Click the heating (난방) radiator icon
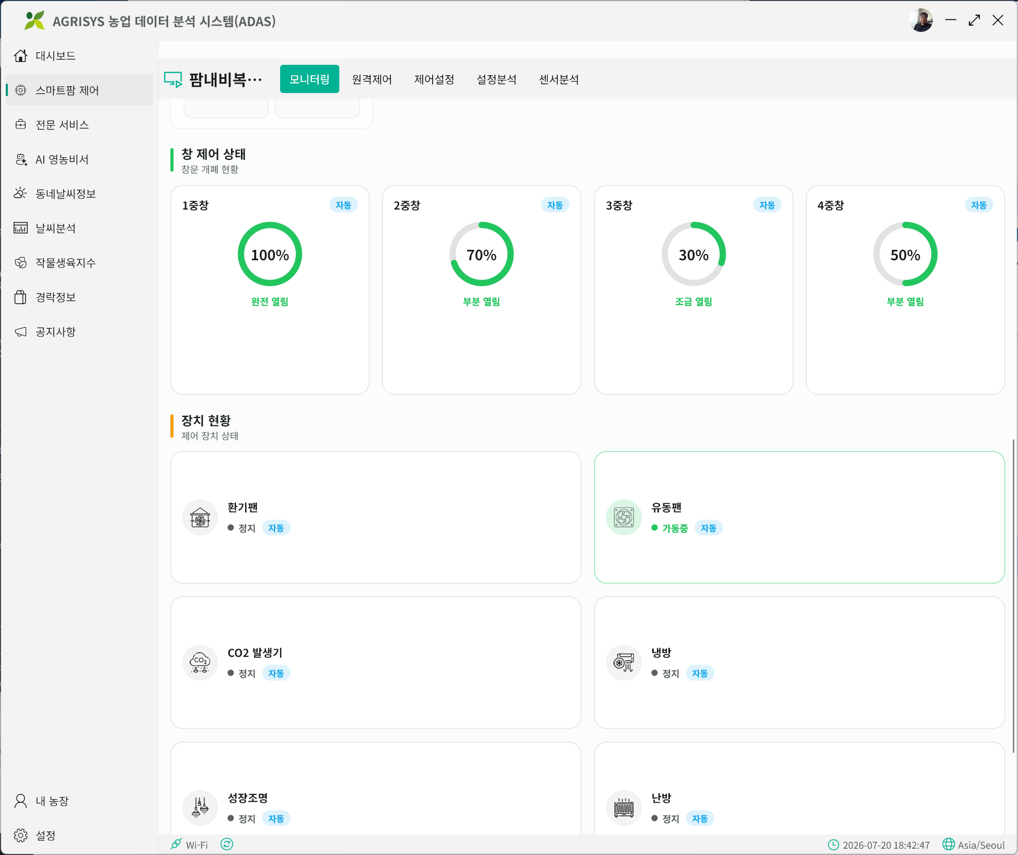 coord(624,808)
